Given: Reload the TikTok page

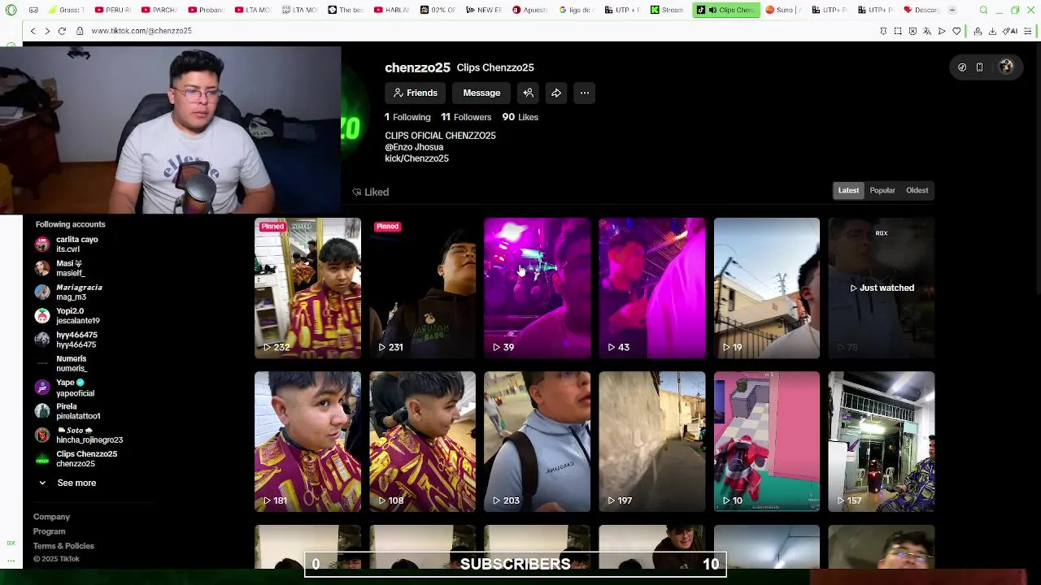Looking at the screenshot, I should (x=62, y=31).
